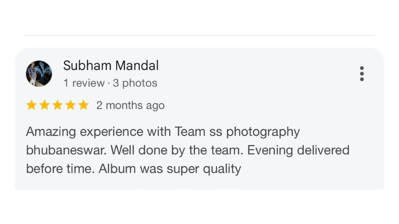Click the "3 photos" count text

[135, 83]
